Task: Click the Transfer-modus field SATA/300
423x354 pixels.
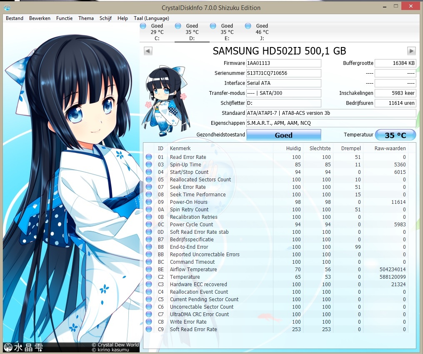Action: click(x=283, y=93)
